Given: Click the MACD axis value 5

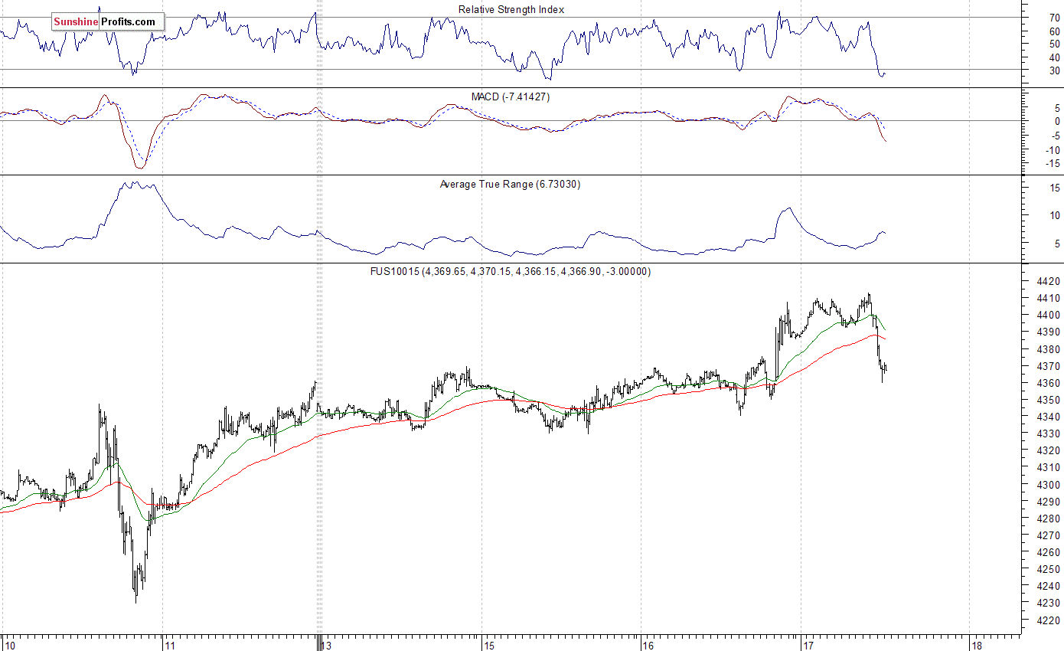Looking at the screenshot, I should click(x=1058, y=108).
